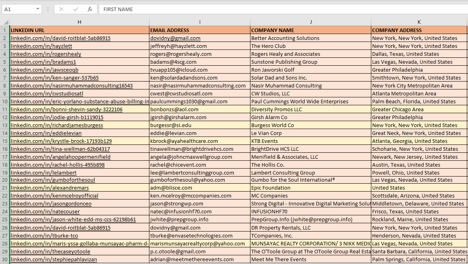
Task: Select the Ron Jaworski Golf cell
Action: point(311,70)
